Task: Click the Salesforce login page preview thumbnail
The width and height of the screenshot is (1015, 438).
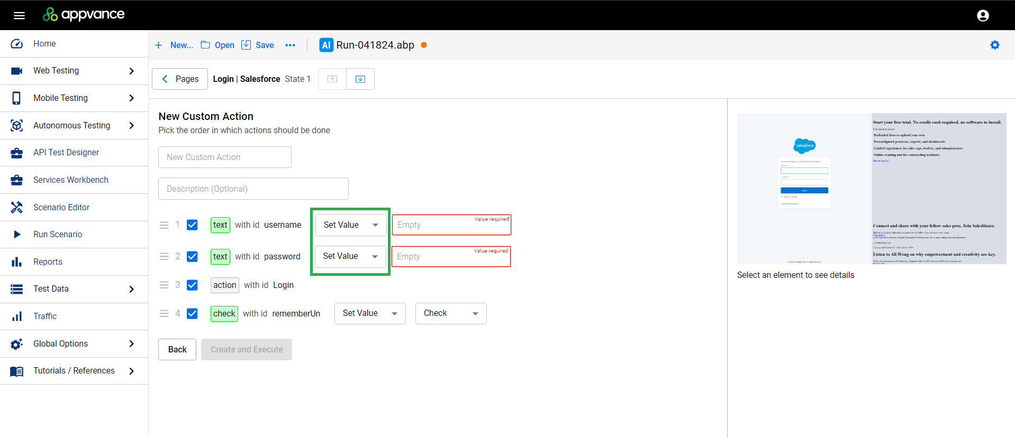Action: click(x=872, y=189)
